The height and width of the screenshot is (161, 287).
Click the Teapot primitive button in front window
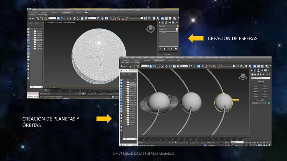click(x=256, y=96)
